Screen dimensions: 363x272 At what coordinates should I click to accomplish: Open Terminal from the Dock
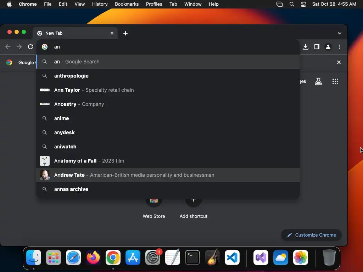[x=192, y=257]
